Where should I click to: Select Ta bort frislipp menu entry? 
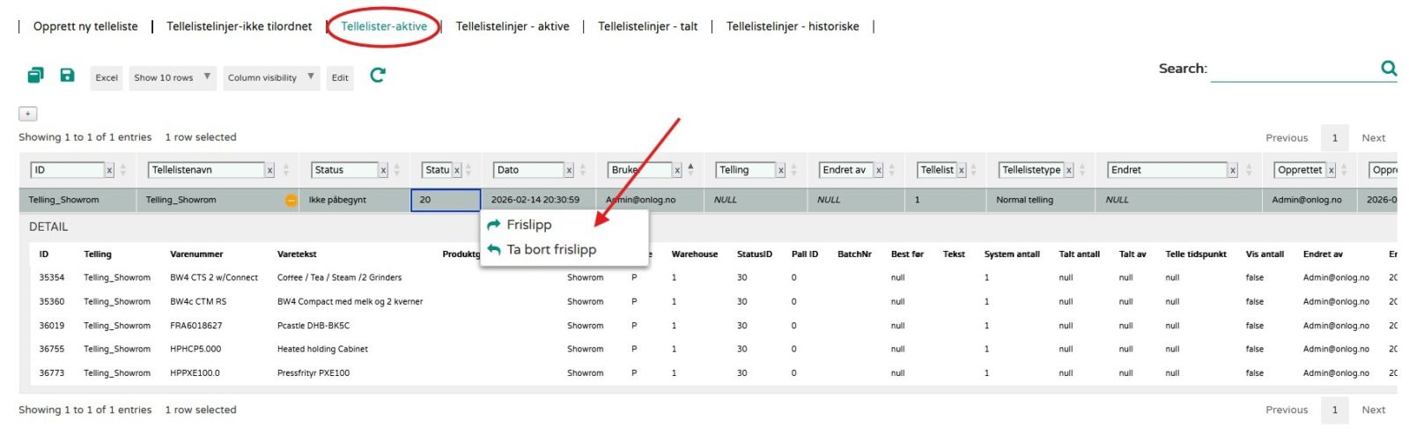pos(551,249)
